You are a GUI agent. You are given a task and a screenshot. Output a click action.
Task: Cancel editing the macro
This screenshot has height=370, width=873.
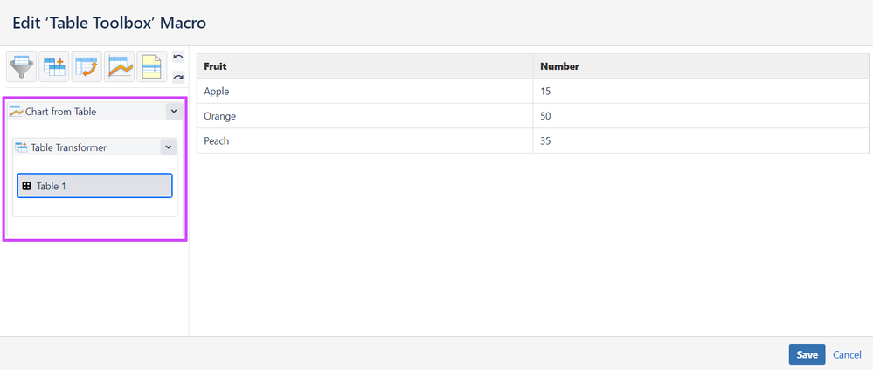pyautogui.click(x=847, y=354)
